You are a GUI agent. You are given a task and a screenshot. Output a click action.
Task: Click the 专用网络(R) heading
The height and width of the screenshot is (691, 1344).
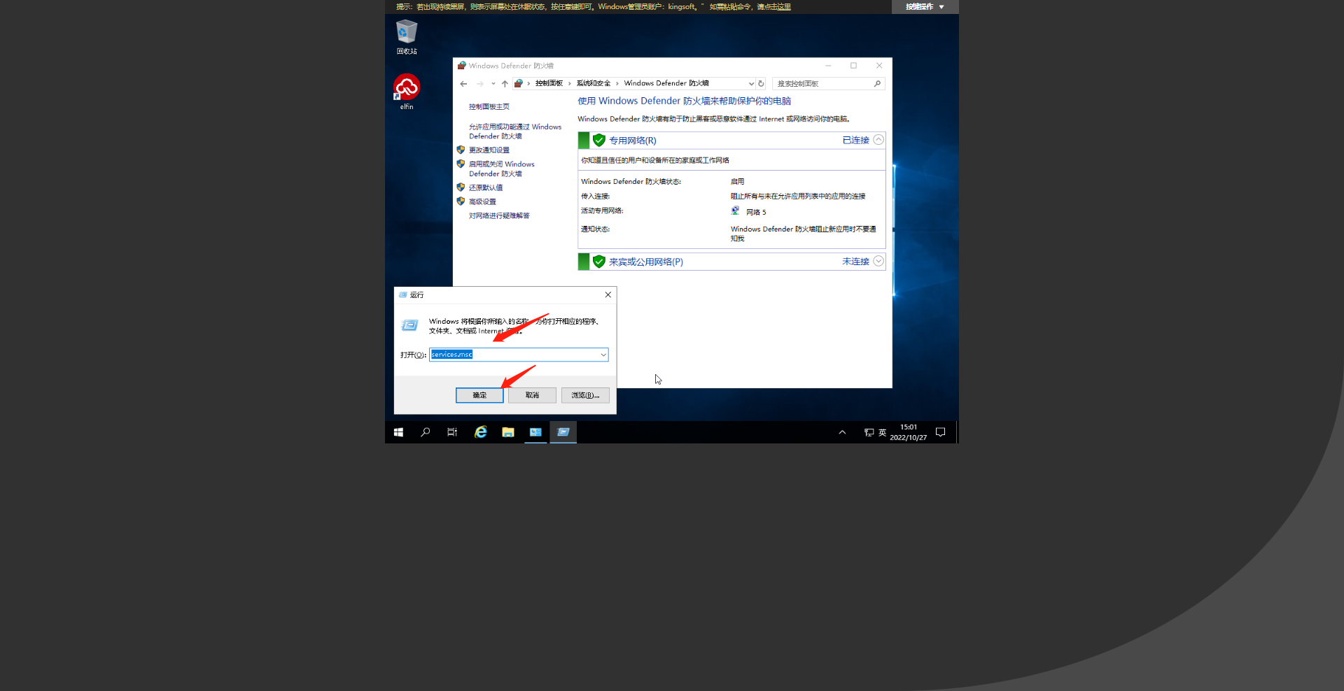pyautogui.click(x=633, y=141)
